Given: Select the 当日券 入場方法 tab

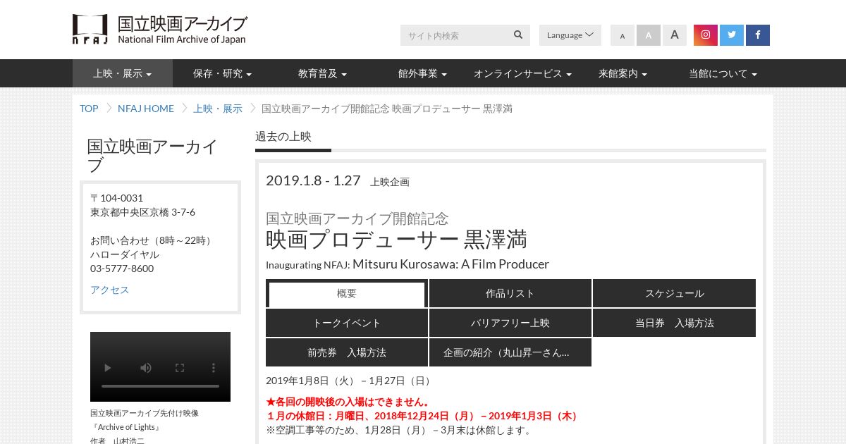Looking at the screenshot, I should pyautogui.click(x=675, y=323).
